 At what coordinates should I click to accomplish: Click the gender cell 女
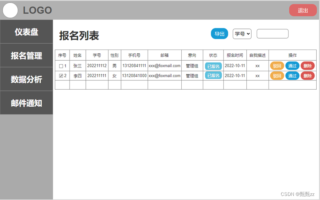click(114, 76)
